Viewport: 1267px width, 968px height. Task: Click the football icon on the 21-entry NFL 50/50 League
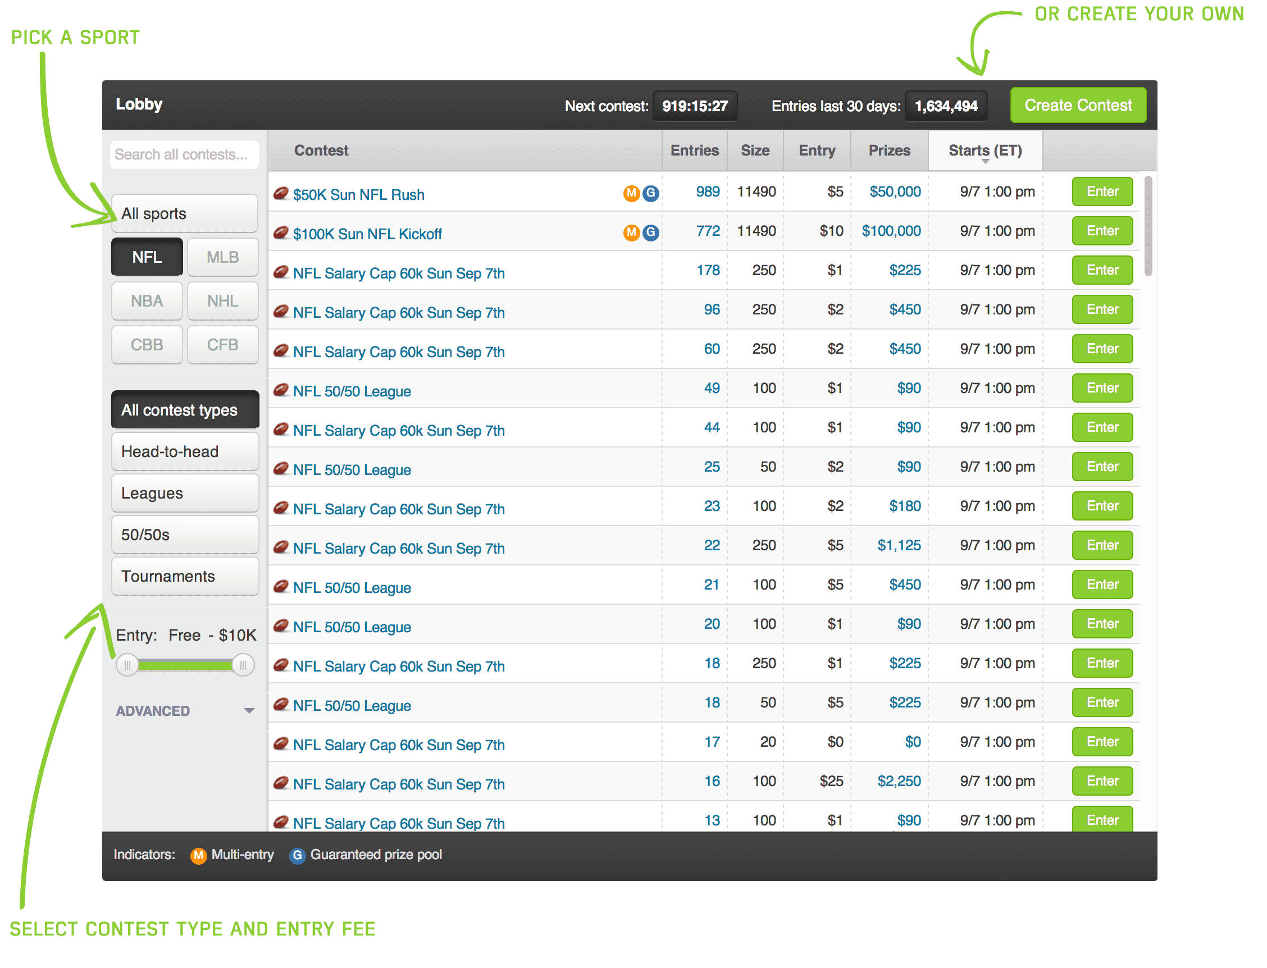pos(281,586)
